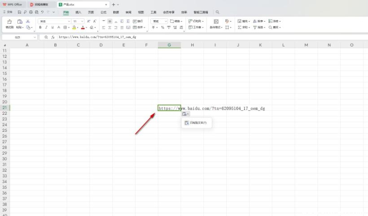
Task: Click the Print icon in quick toolbar
Action: (31, 12)
